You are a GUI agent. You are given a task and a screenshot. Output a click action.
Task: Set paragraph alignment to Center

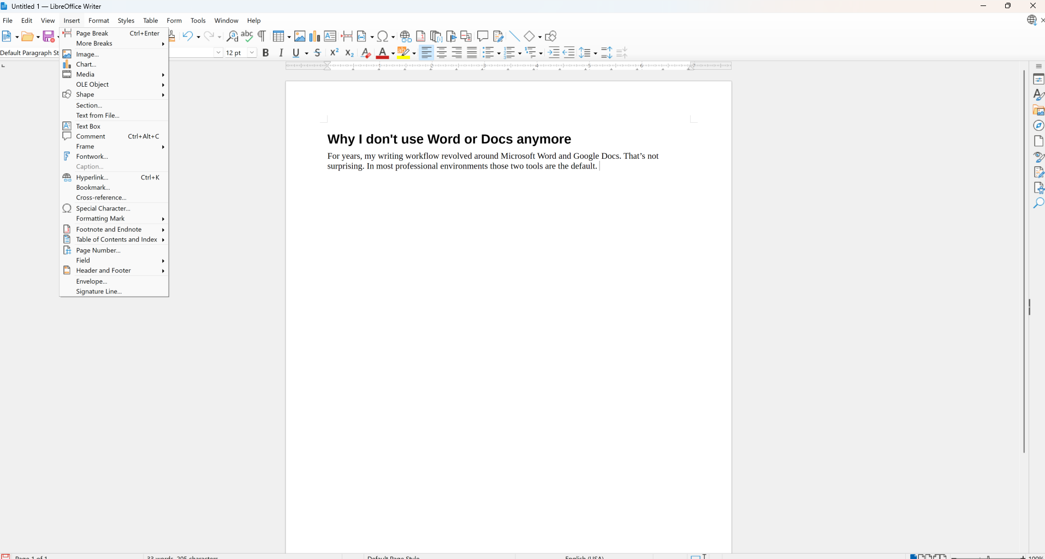(x=442, y=53)
